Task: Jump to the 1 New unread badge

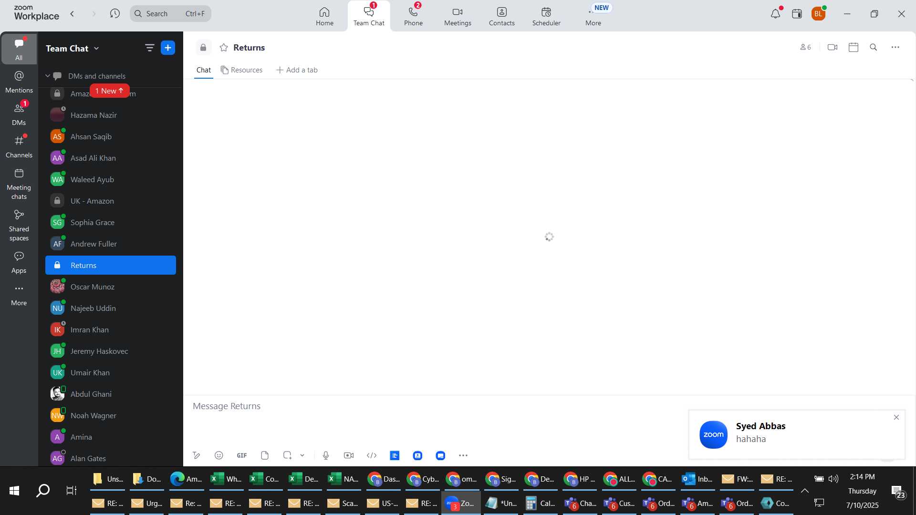Action: coord(110,91)
